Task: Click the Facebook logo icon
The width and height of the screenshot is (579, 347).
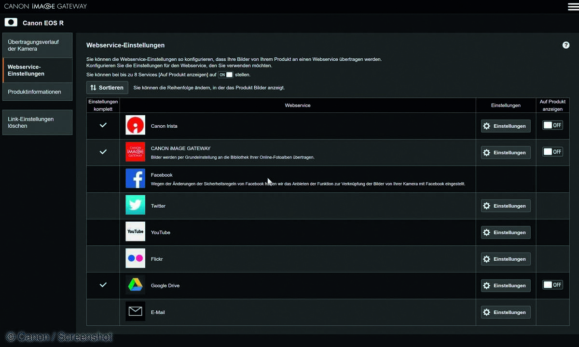Action: click(135, 178)
